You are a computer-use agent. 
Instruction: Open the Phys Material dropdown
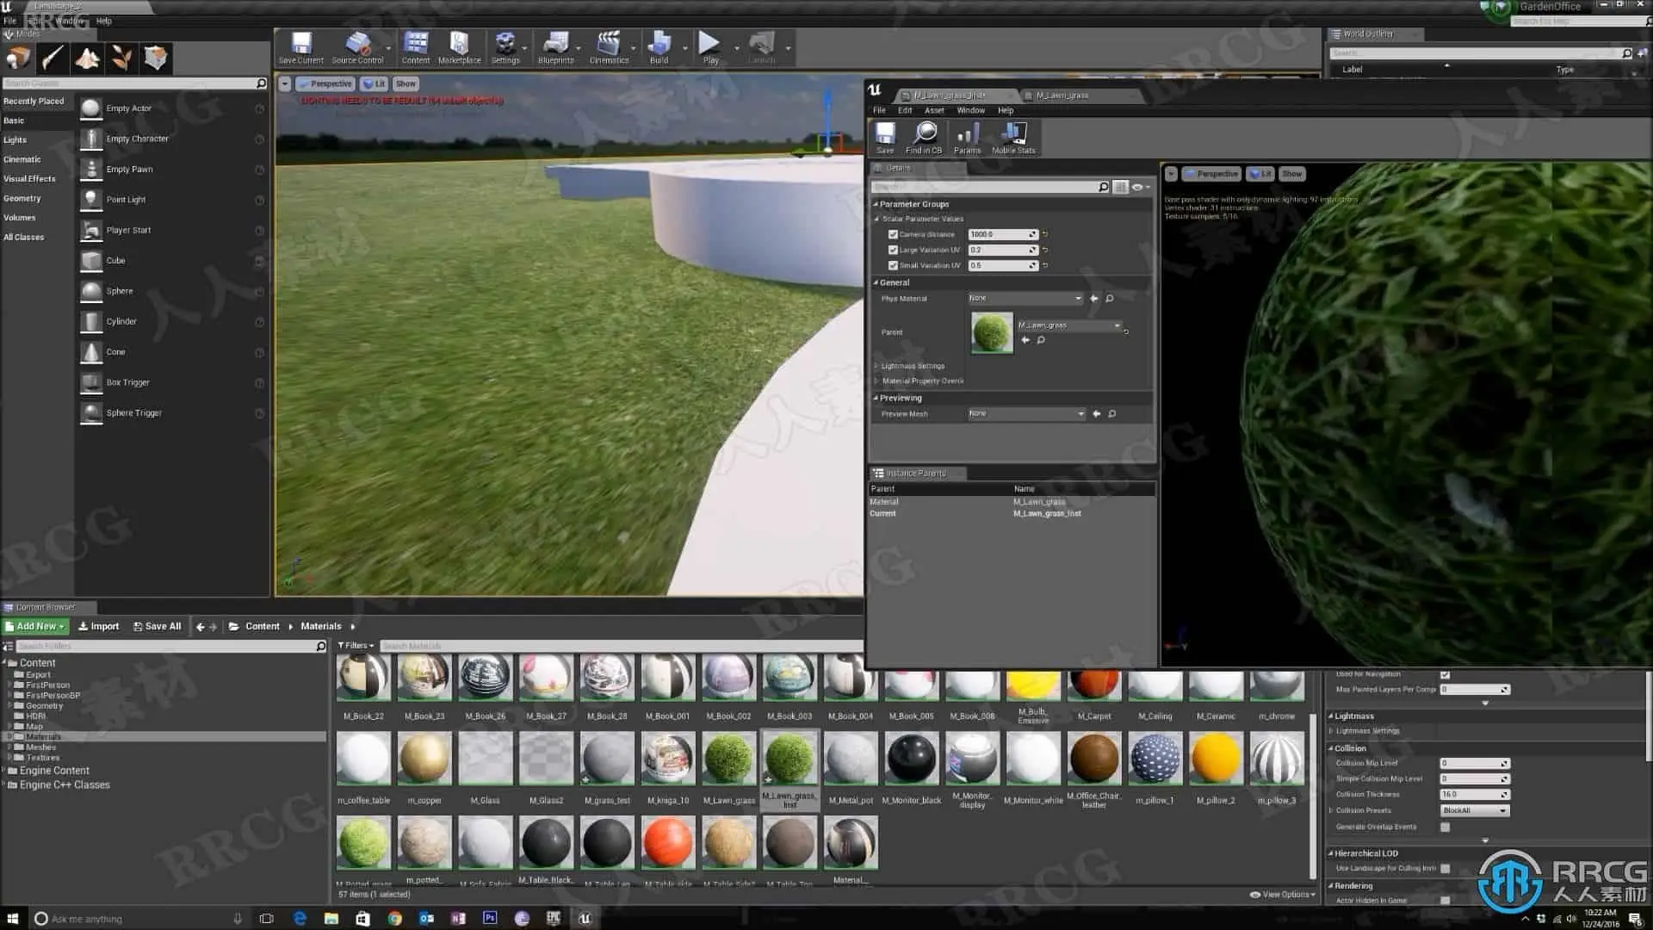point(1025,298)
